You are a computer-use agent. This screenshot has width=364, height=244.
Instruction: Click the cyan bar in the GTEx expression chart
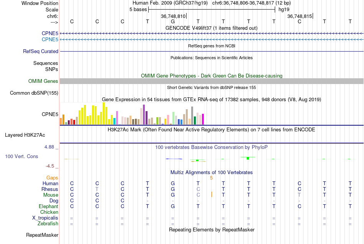coord(114,121)
